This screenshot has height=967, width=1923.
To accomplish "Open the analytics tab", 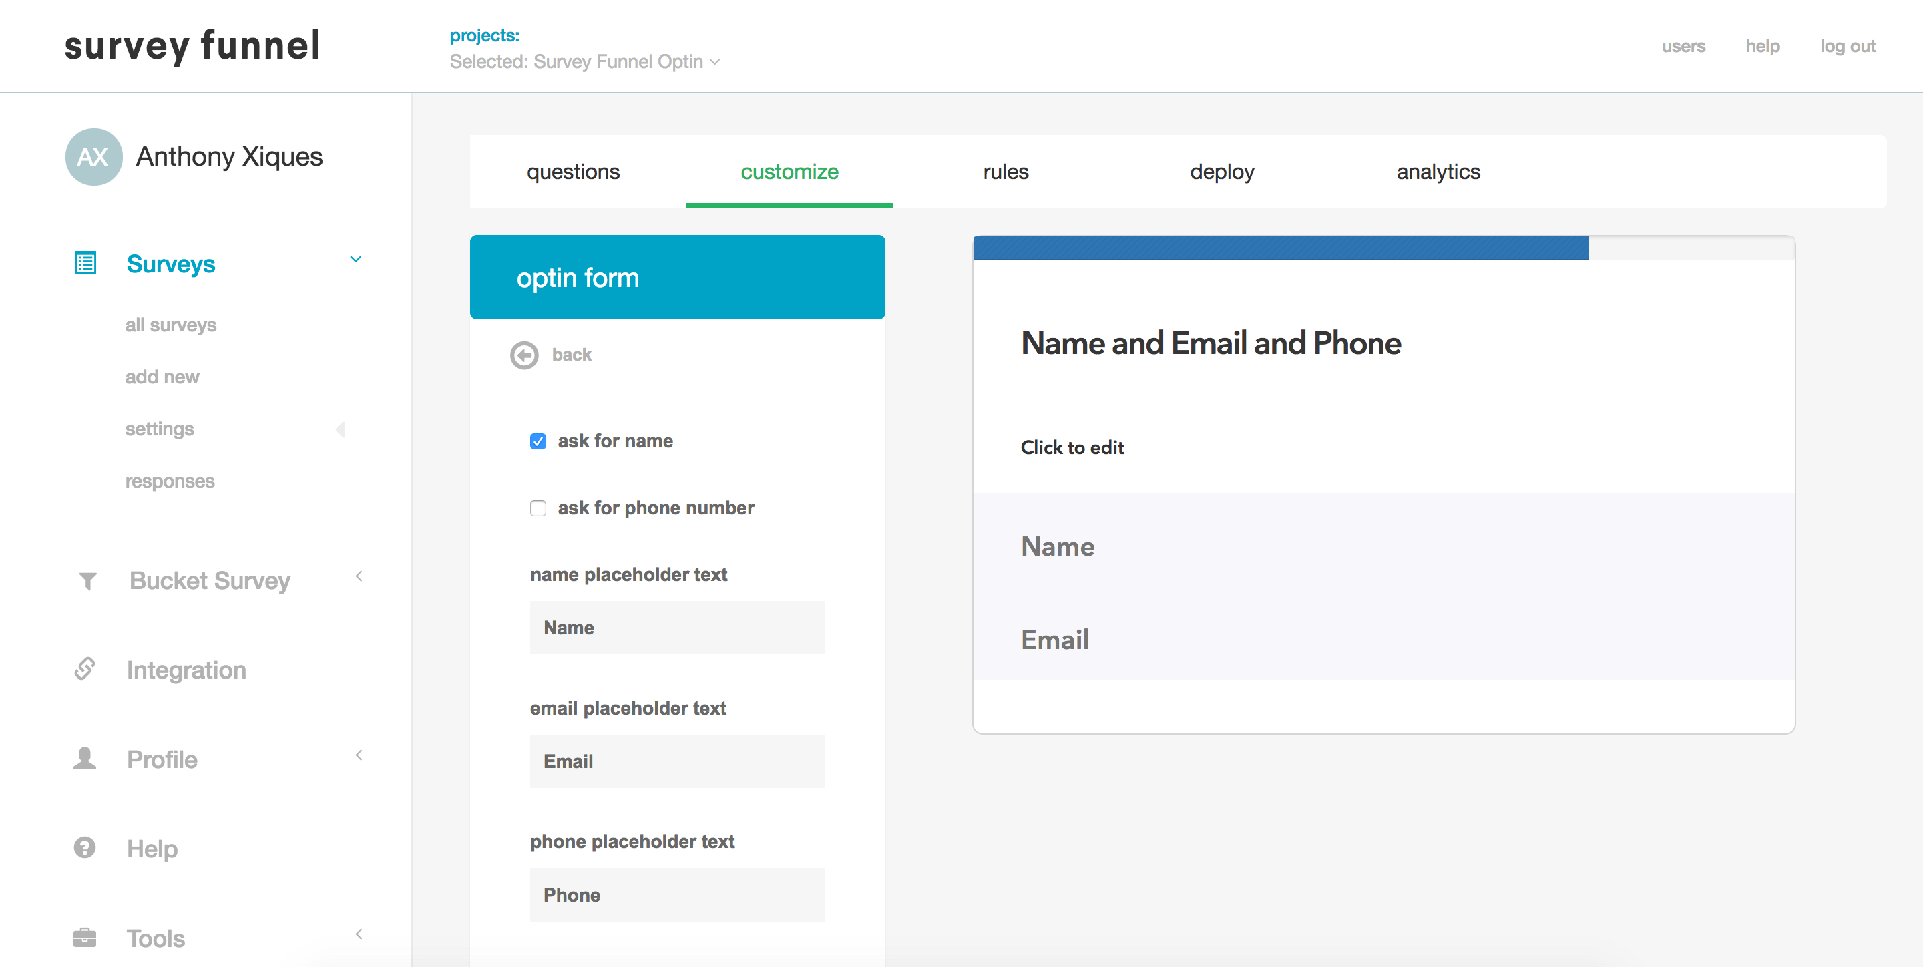I will [x=1438, y=172].
